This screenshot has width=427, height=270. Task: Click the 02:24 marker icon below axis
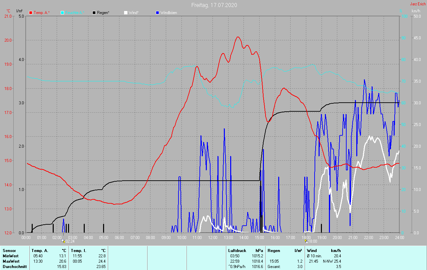63,241
